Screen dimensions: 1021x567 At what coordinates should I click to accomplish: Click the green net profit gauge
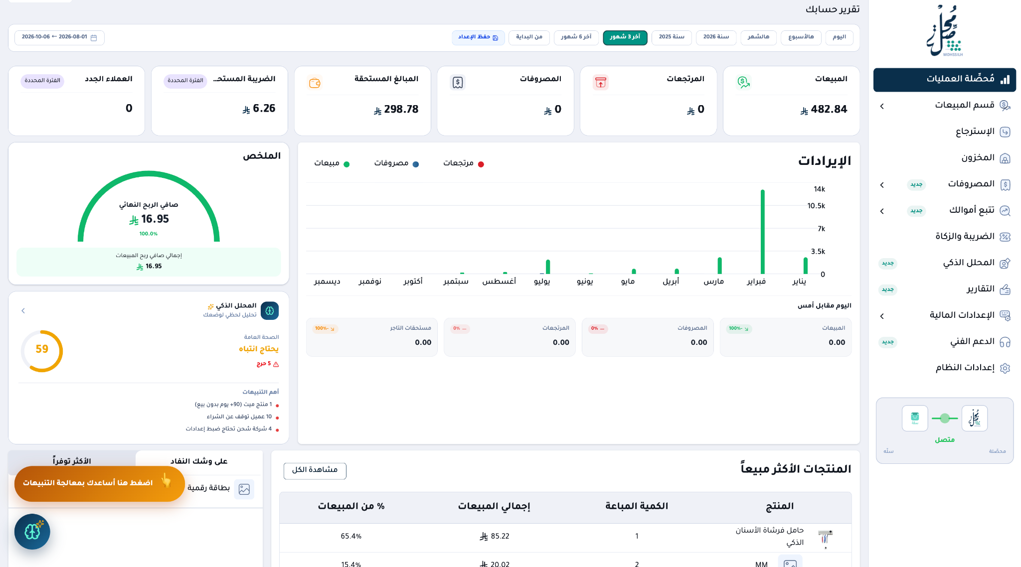149,206
